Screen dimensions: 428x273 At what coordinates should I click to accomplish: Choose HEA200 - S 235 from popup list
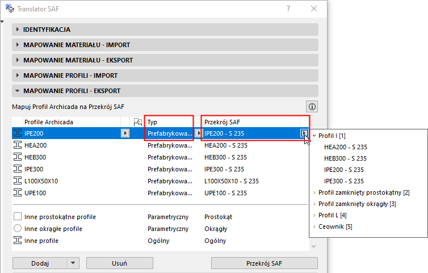(x=346, y=147)
